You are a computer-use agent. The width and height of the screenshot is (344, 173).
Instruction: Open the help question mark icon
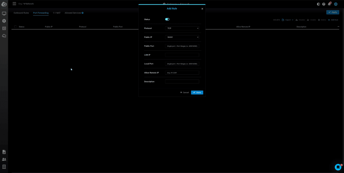point(324,4)
